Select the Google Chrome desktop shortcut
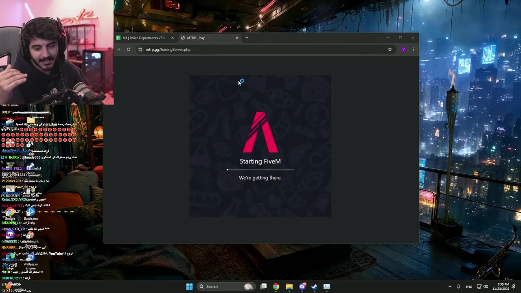 (10, 214)
